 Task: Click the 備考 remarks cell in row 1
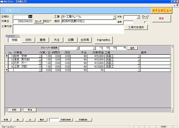point(155,56)
